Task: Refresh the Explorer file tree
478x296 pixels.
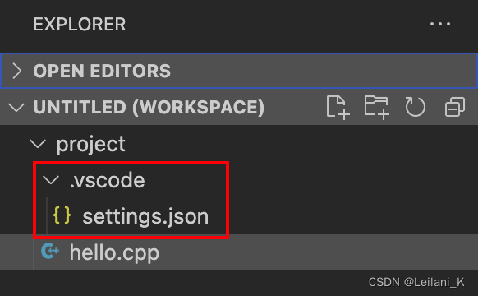Action: [416, 107]
